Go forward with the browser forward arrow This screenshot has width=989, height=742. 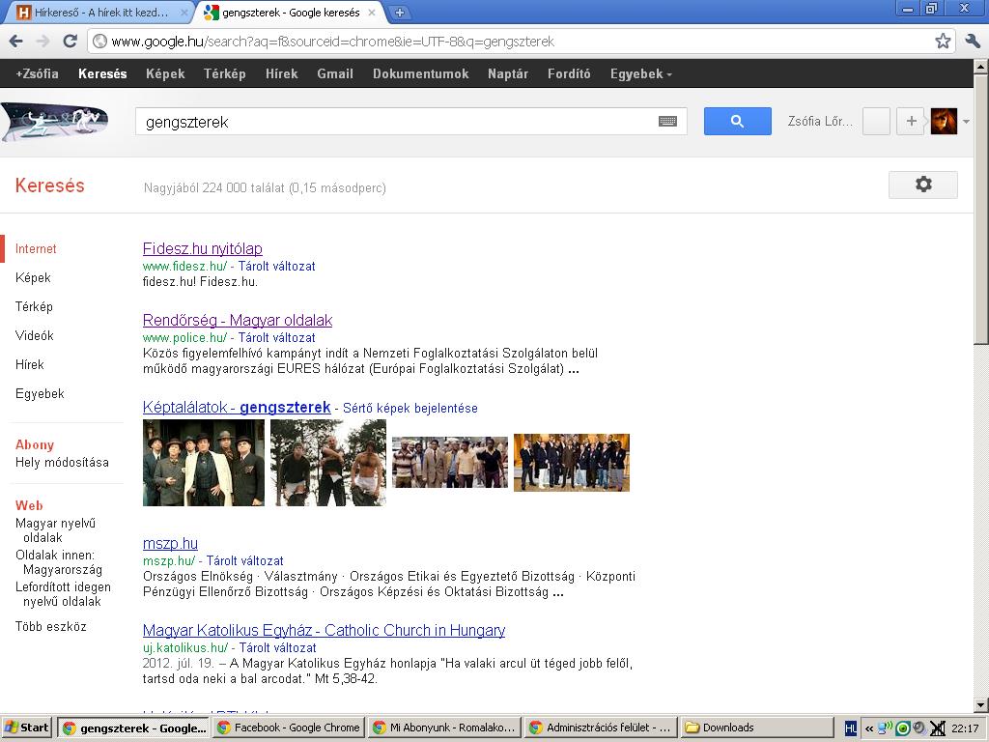click(x=42, y=42)
